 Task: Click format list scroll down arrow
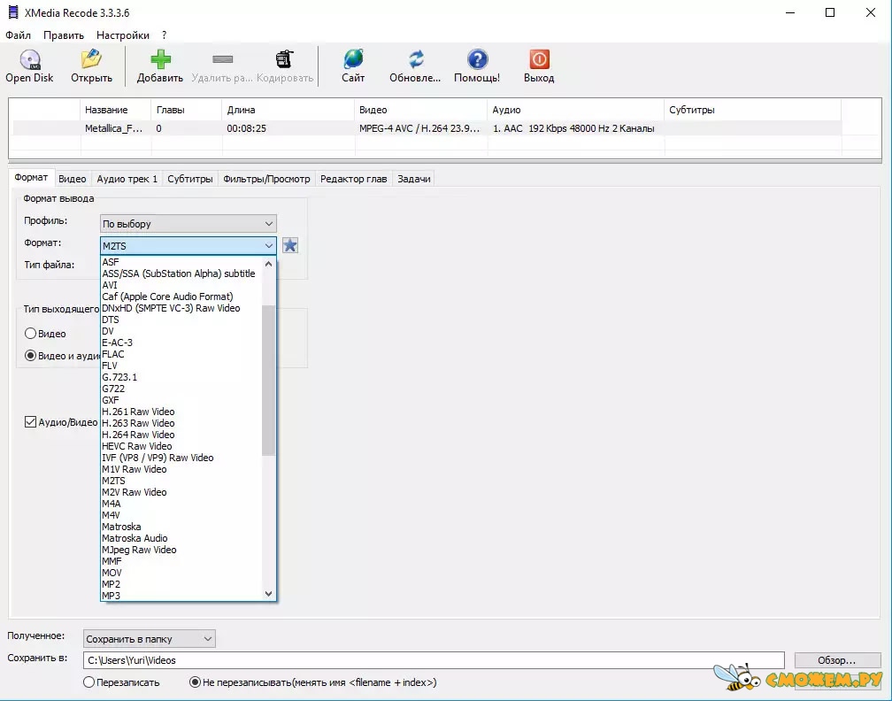click(268, 593)
